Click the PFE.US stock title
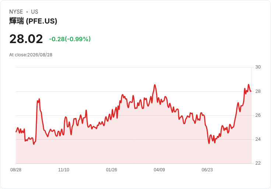The image size is (271, 189). tap(33, 21)
